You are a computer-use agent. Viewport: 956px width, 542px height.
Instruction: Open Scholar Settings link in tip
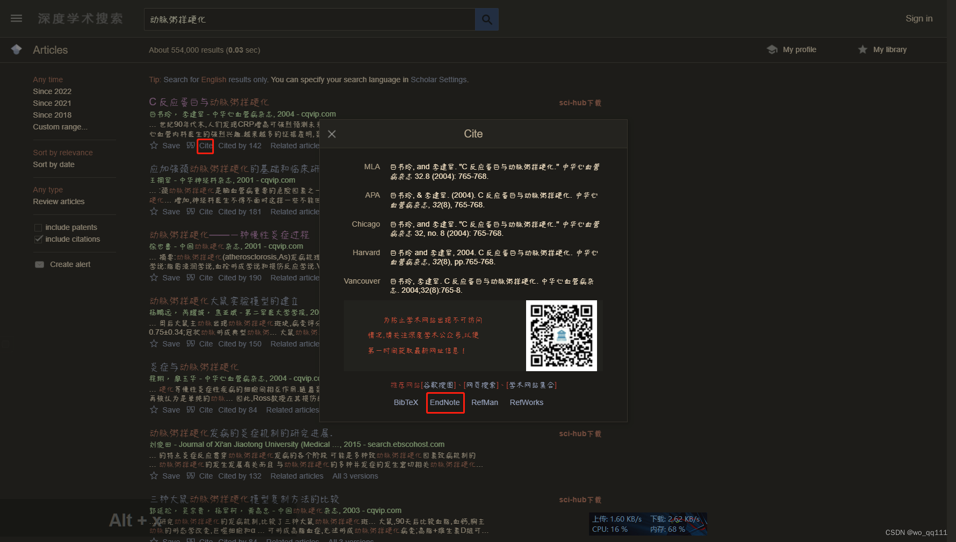point(439,80)
